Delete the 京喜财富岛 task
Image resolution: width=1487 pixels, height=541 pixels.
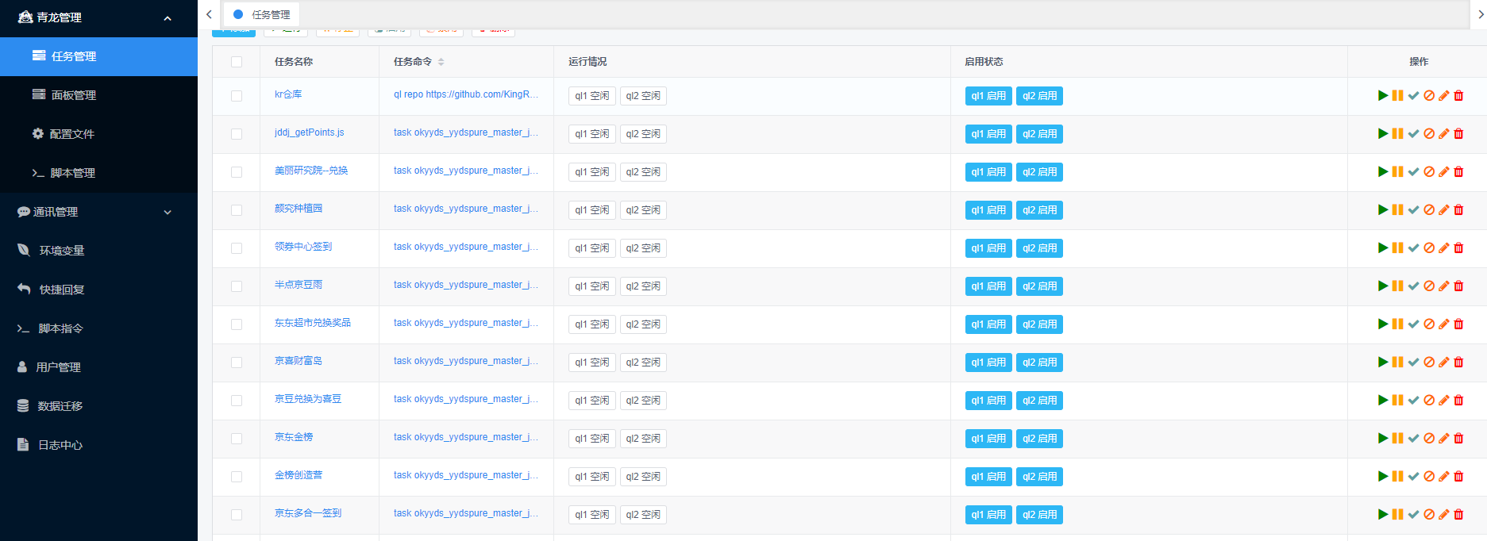[1458, 362]
